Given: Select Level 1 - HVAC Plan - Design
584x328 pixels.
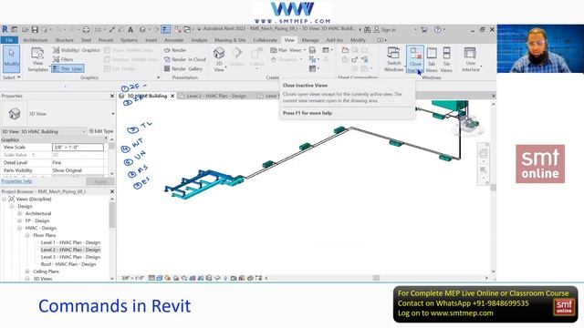Looking at the screenshot, I should [x=70, y=242].
